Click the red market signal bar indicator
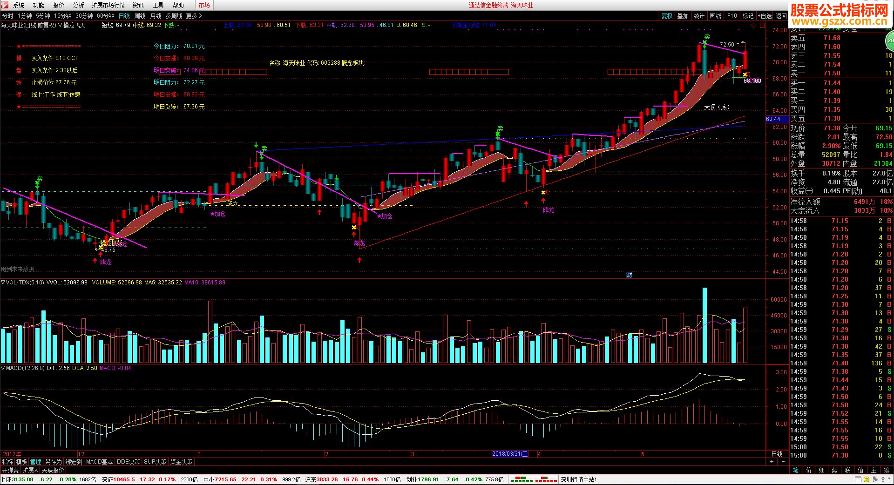894x485 pixels. point(546,479)
